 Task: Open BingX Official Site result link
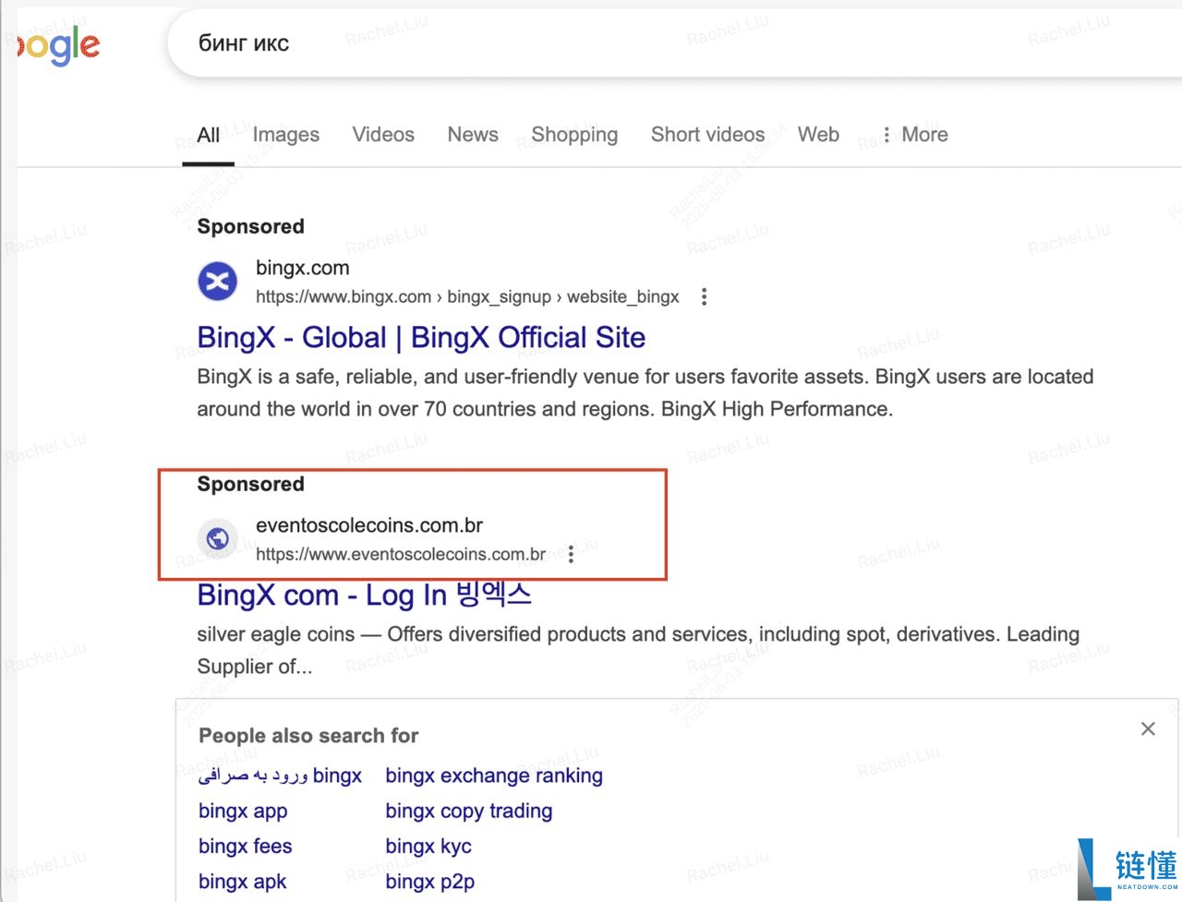[421, 338]
